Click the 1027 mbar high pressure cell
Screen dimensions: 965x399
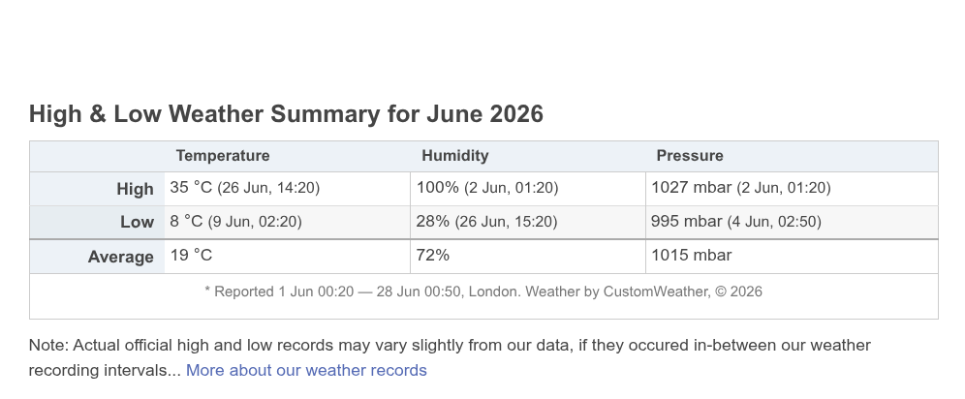pyautogui.click(x=792, y=188)
